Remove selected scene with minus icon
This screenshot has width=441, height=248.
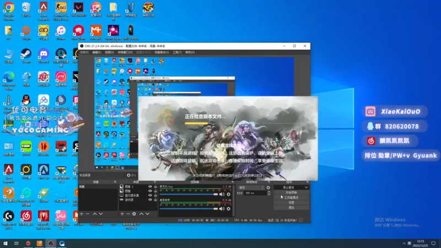88,214
